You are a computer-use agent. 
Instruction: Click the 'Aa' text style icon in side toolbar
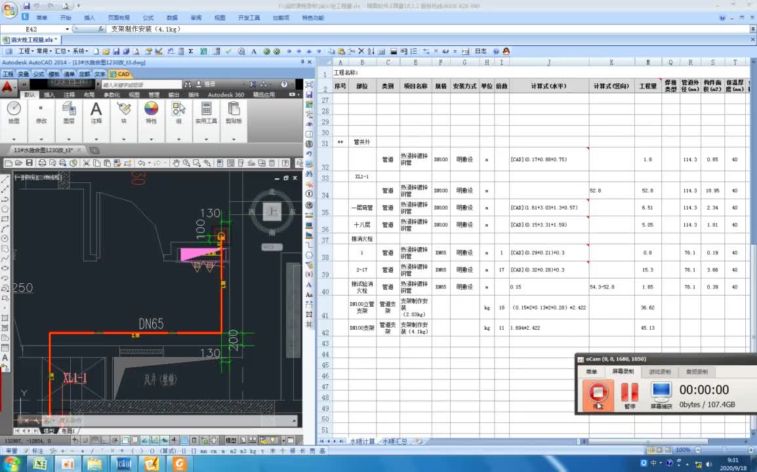click(x=309, y=294)
